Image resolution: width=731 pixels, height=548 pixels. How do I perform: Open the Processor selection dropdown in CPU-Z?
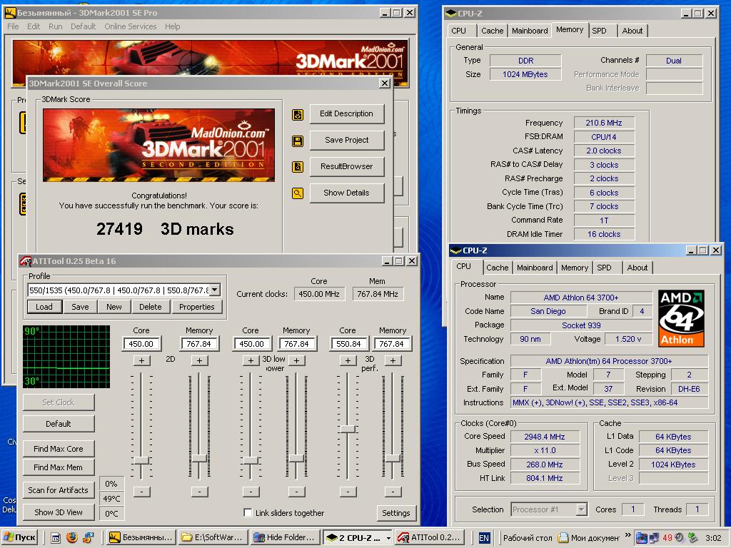(581, 509)
